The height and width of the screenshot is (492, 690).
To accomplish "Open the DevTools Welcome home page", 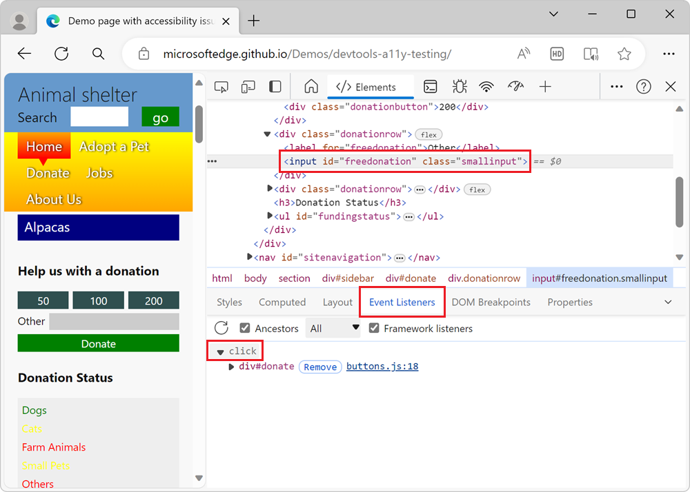I will coord(310,86).
